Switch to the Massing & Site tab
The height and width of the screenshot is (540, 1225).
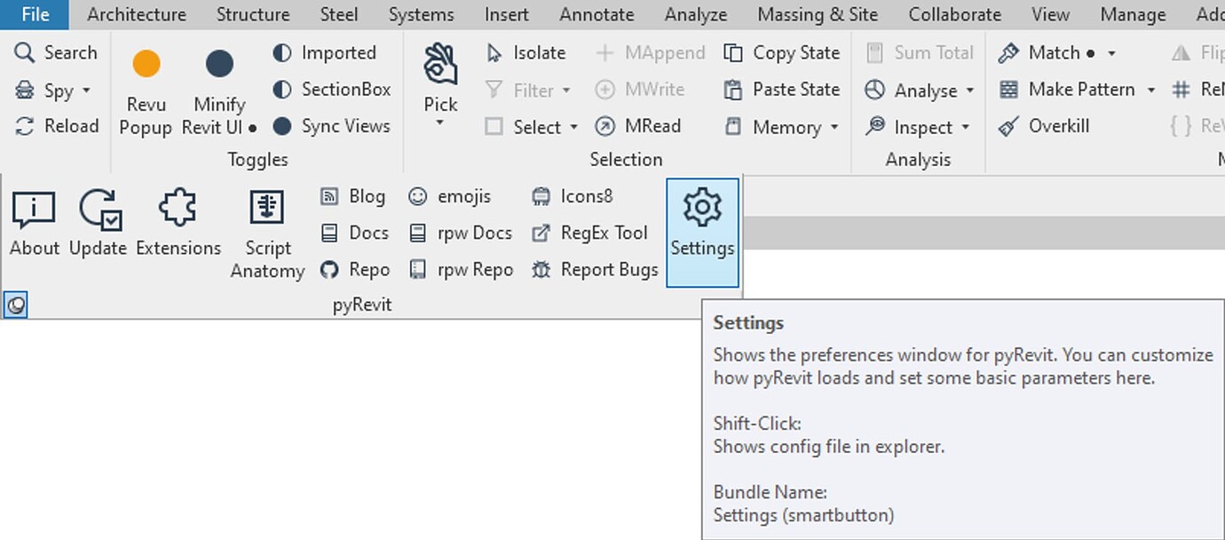click(817, 14)
